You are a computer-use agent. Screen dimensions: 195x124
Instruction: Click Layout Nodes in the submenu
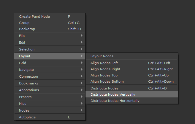pos(102,56)
